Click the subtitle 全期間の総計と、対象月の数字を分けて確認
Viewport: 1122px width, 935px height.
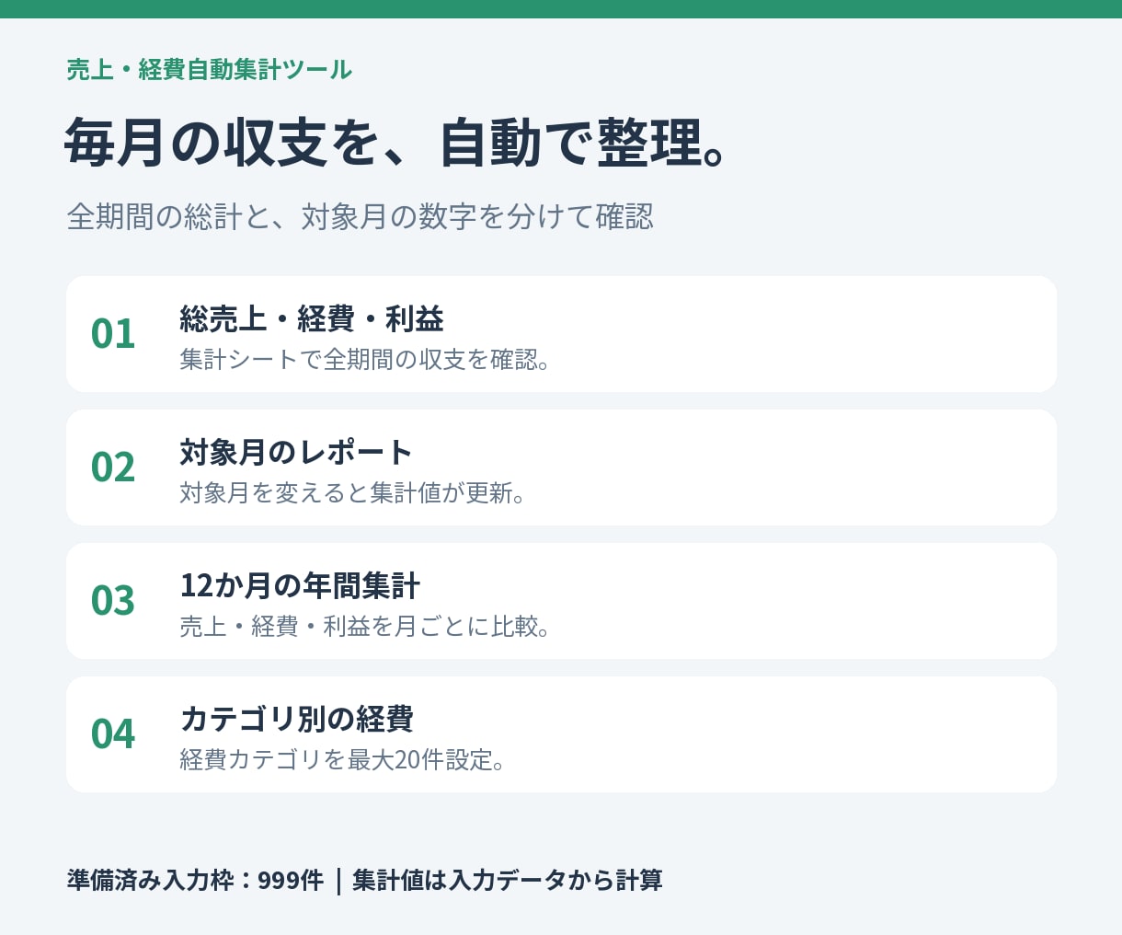click(360, 217)
